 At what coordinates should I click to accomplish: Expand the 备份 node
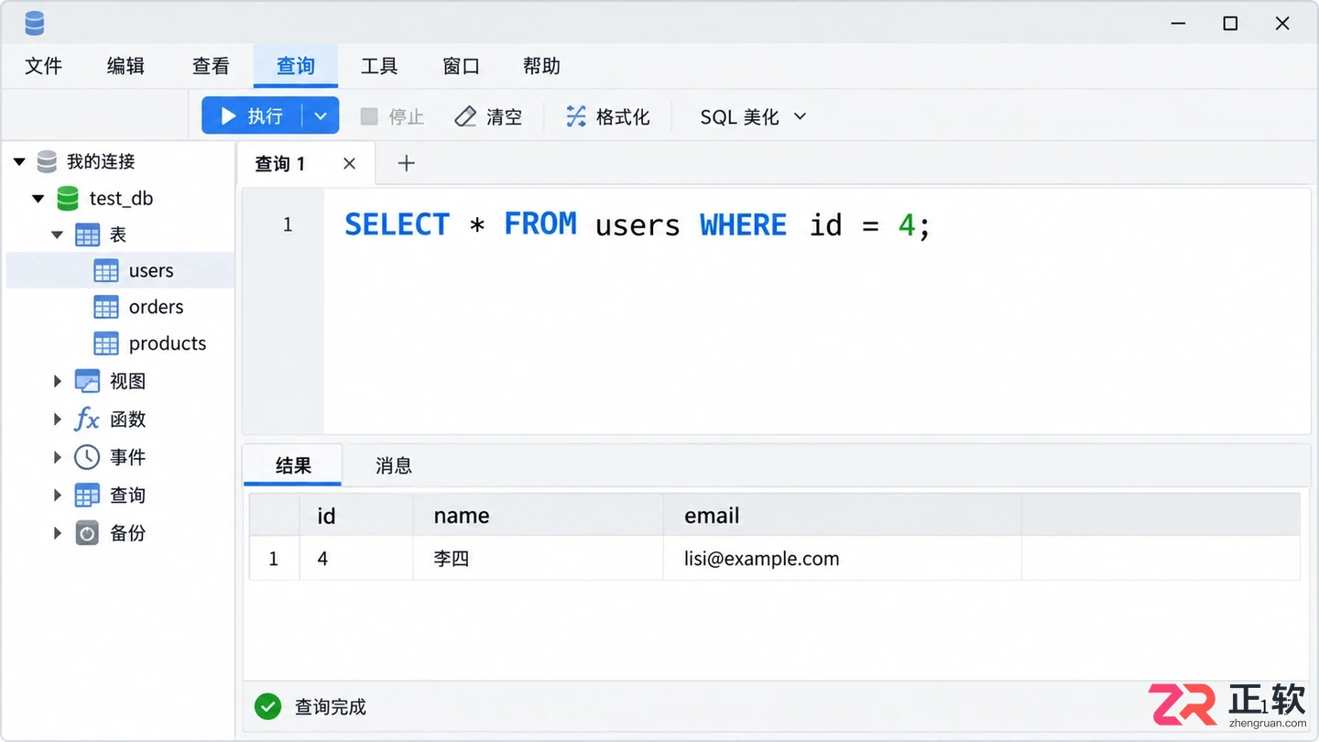pyautogui.click(x=58, y=533)
